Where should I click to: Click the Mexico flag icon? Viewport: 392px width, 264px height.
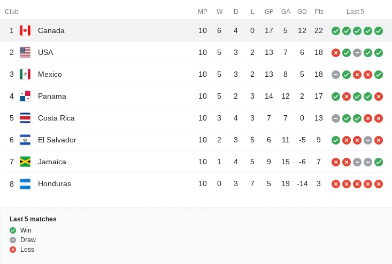point(25,74)
